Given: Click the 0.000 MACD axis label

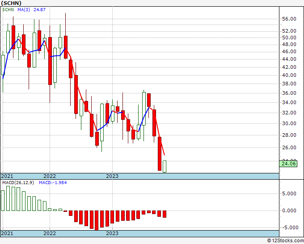Looking at the screenshot, I should pyautogui.click(x=289, y=210).
